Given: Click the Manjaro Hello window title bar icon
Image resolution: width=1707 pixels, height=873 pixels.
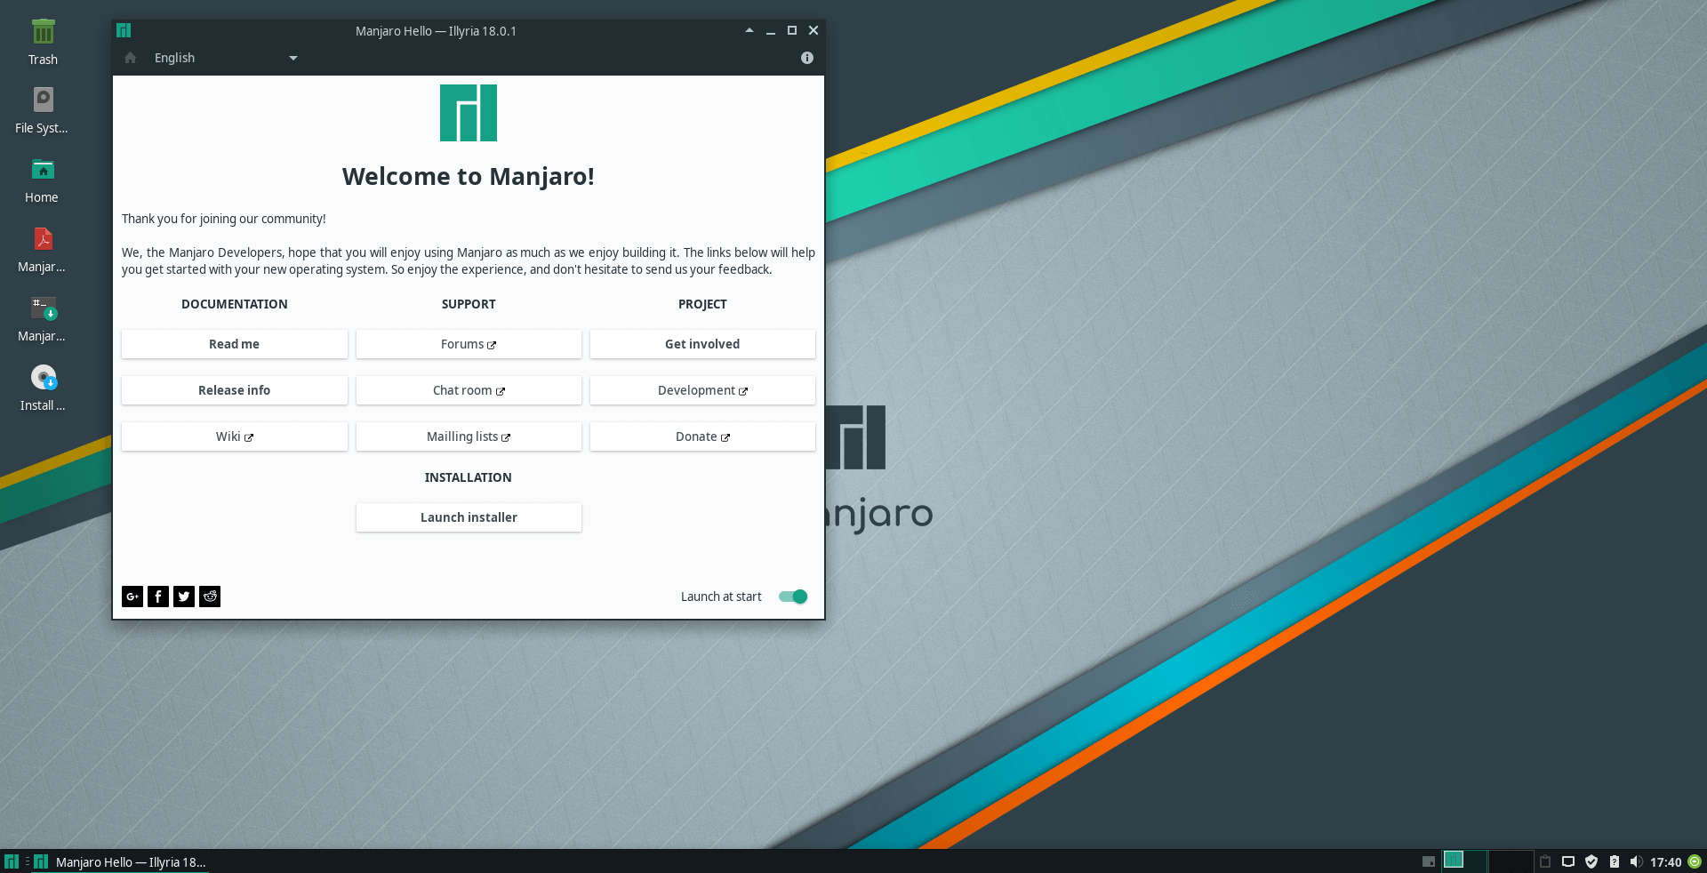Looking at the screenshot, I should tap(124, 30).
